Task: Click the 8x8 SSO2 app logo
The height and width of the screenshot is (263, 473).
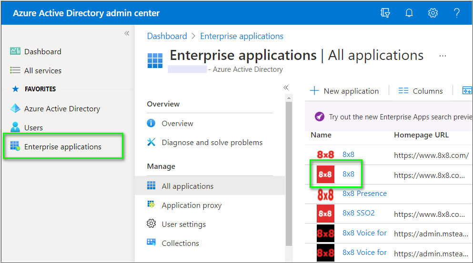Action: coord(325,214)
